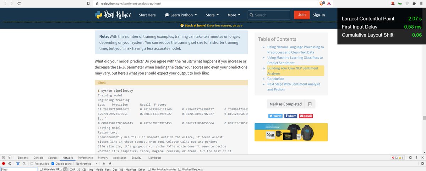
Task: Switch to the Application tab
Action: pyautogui.click(x=120, y=158)
